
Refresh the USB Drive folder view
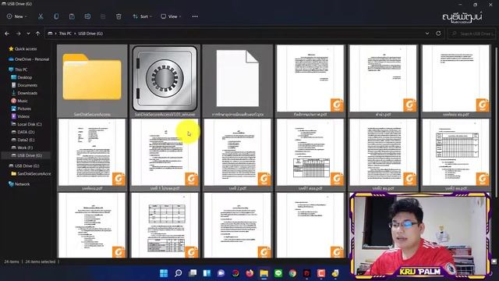pos(438,34)
